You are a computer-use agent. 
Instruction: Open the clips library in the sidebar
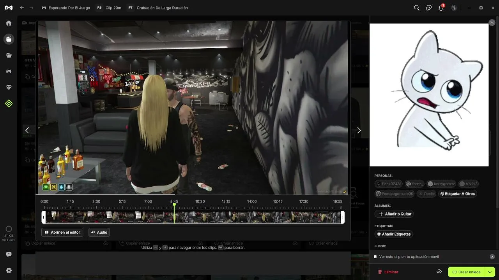9,39
